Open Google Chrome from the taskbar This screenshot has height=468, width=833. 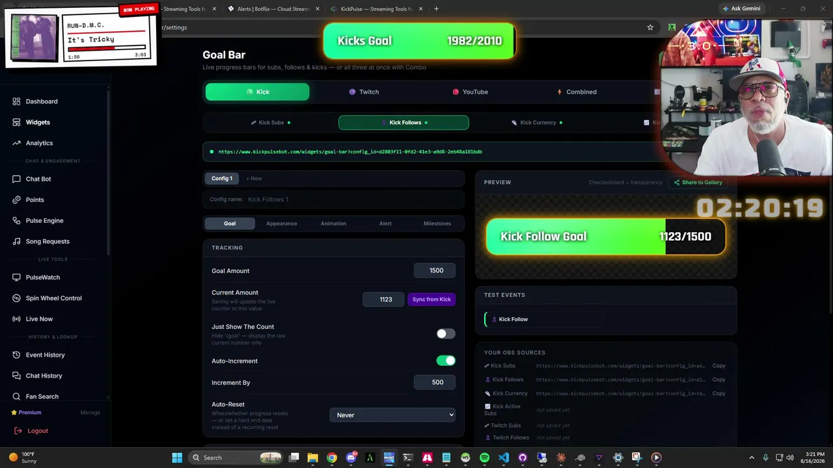point(332,458)
